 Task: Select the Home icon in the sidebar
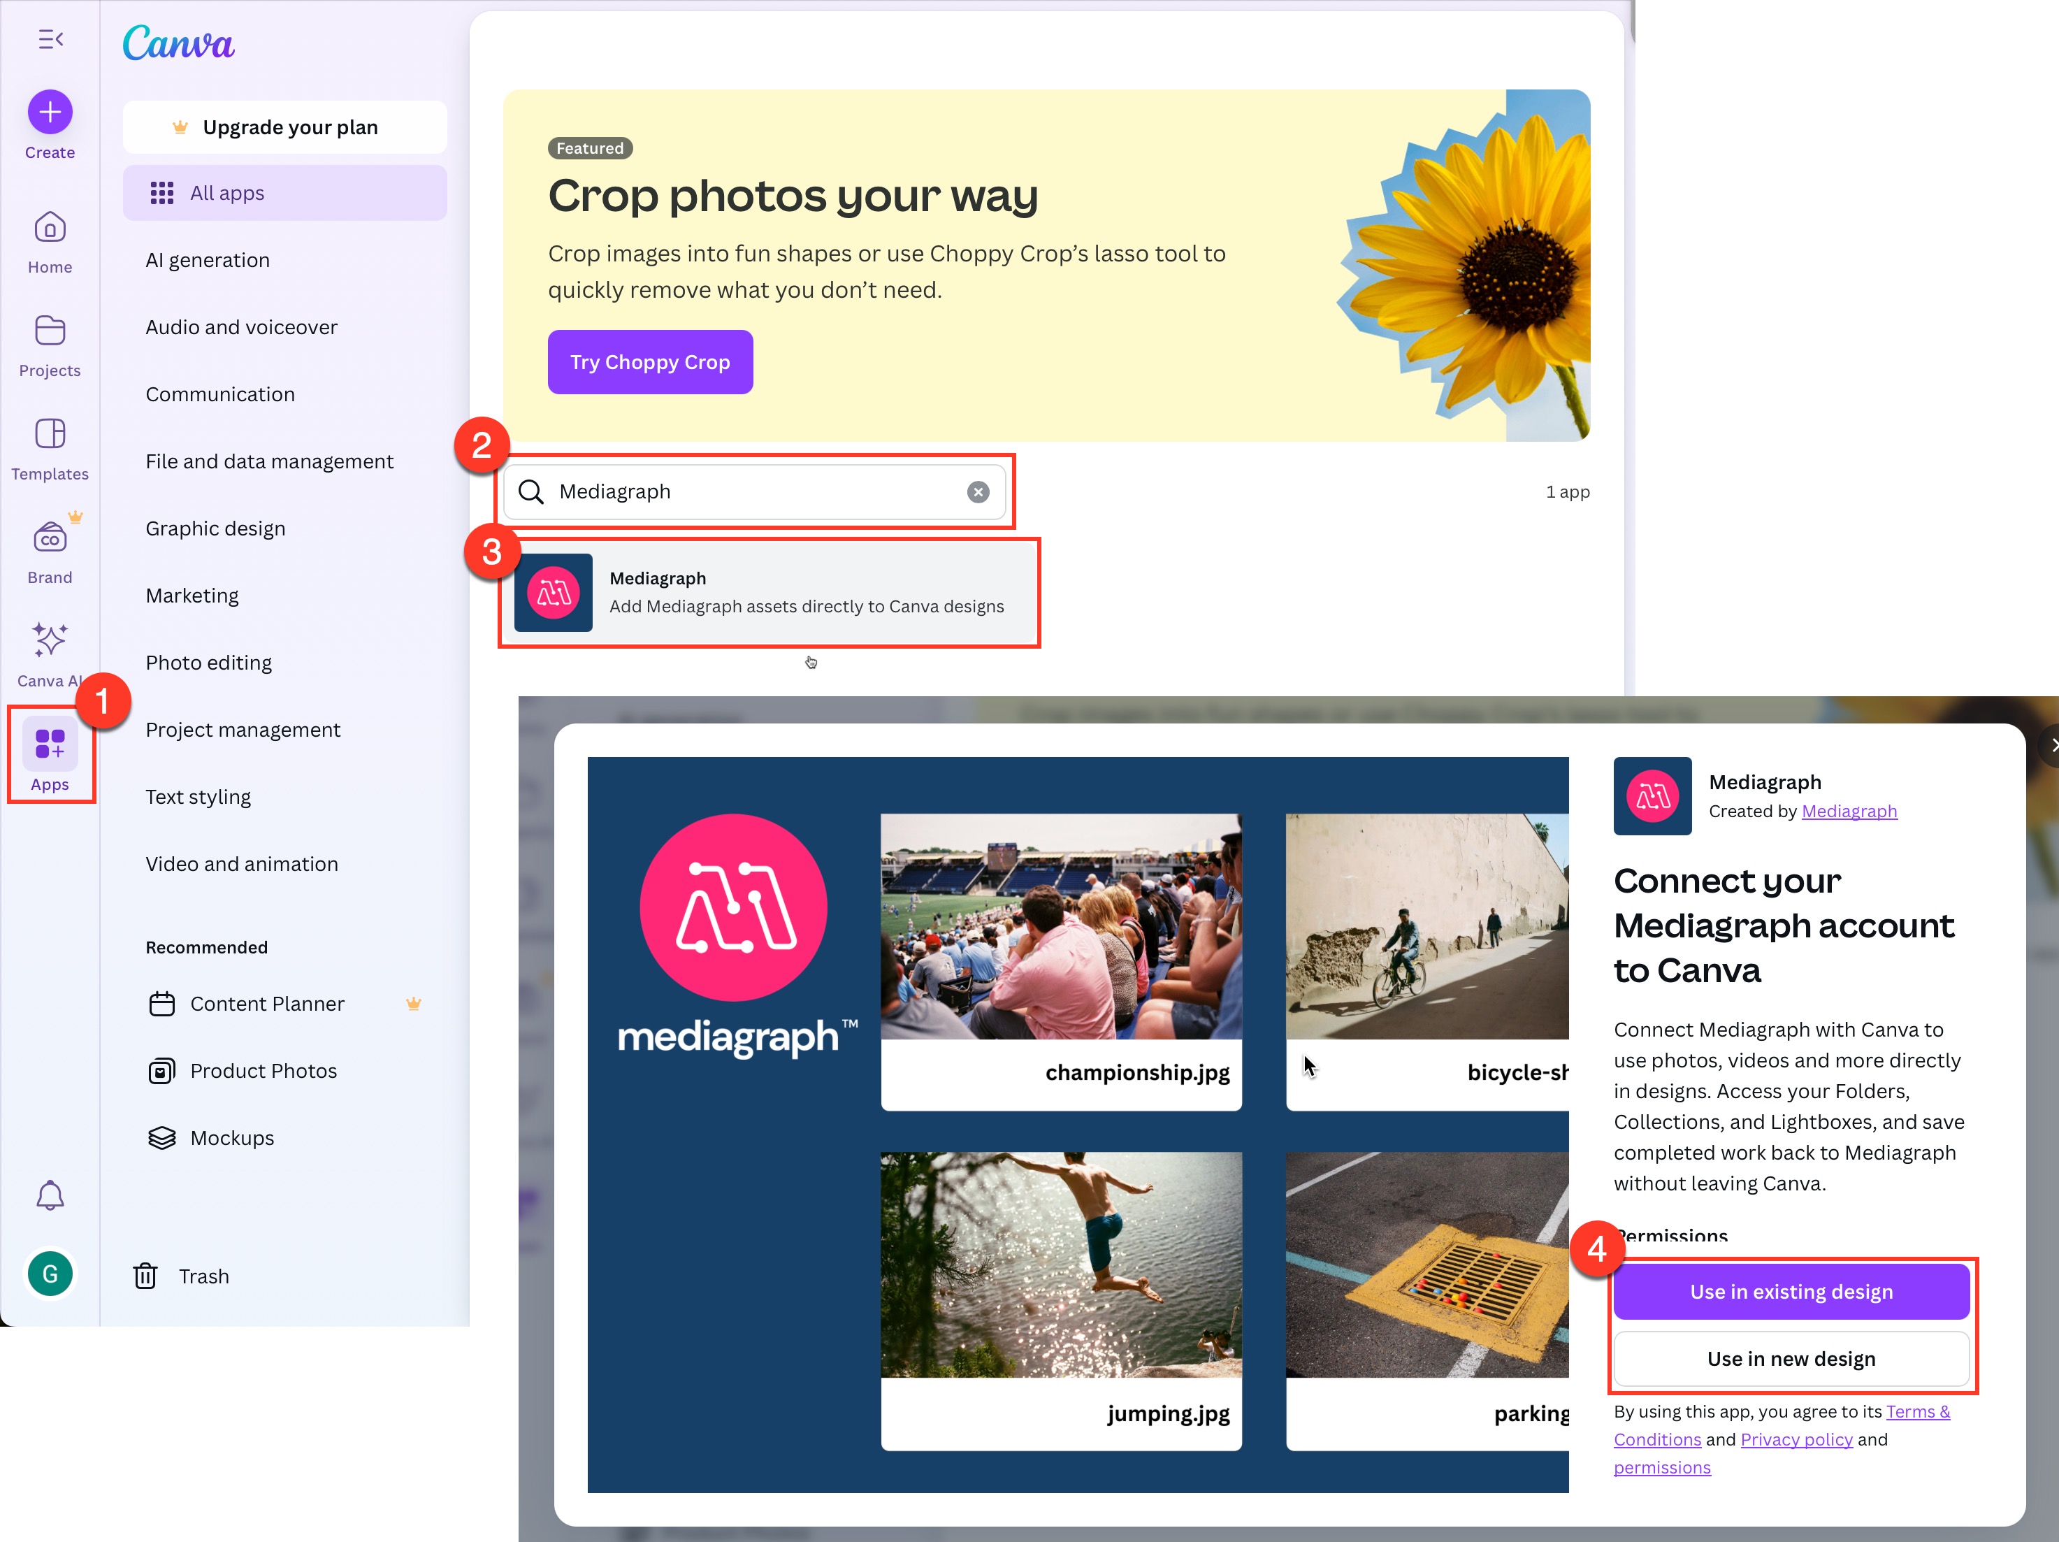50,227
